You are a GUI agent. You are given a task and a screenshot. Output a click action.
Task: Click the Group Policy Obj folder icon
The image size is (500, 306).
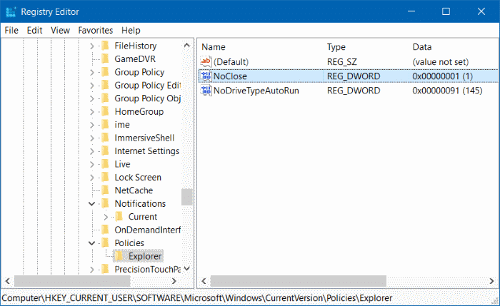(x=105, y=98)
